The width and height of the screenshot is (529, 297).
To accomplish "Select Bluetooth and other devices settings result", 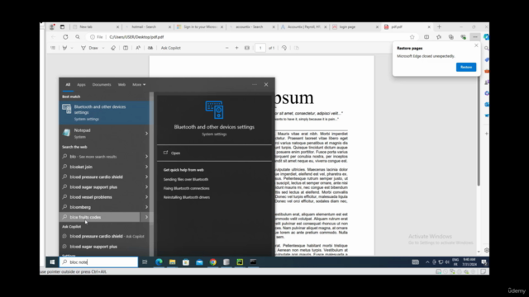I will 105,112.
